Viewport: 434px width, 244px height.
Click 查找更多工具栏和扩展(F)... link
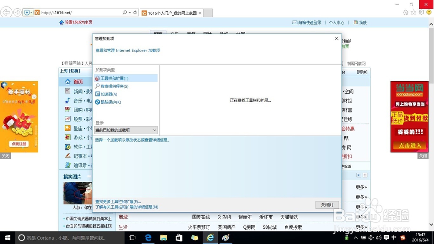tap(118, 201)
